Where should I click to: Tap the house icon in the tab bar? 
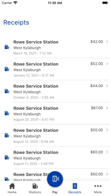(x=12, y=186)
